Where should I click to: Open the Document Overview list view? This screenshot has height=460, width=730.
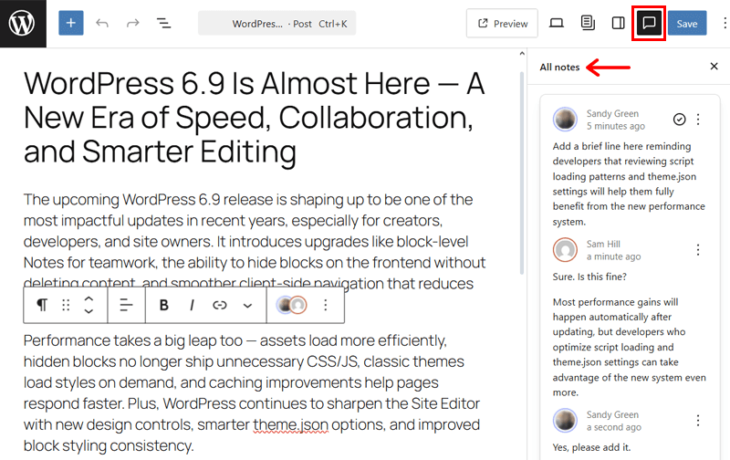[x=163, y=23]
